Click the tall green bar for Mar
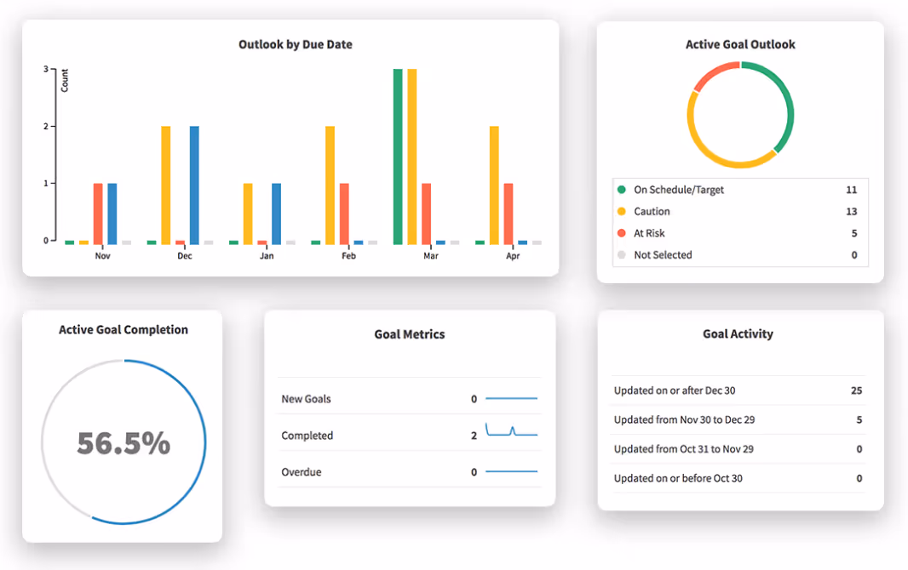This screenshot has width=908, height=570. (x=398, y=156)
